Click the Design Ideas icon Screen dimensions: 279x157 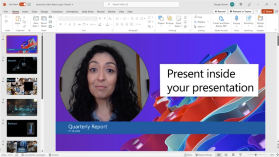(260, 18)
